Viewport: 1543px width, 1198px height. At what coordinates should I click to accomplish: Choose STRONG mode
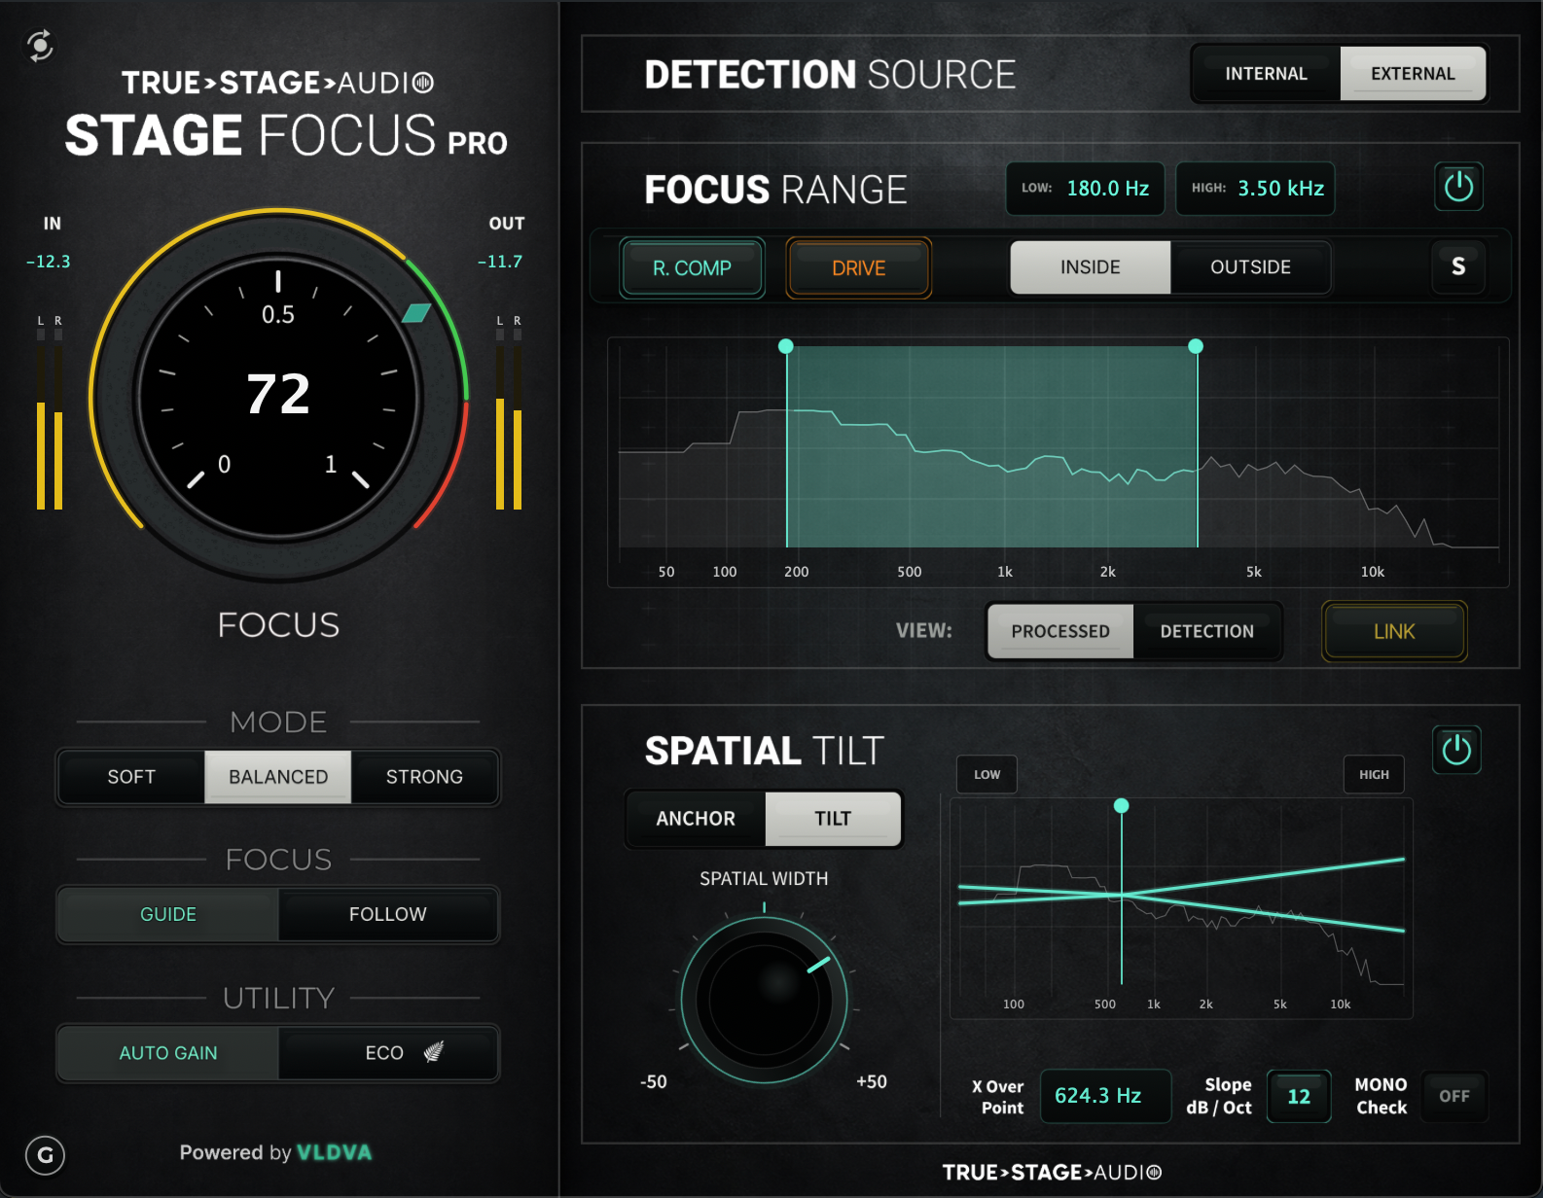[424, 777]
